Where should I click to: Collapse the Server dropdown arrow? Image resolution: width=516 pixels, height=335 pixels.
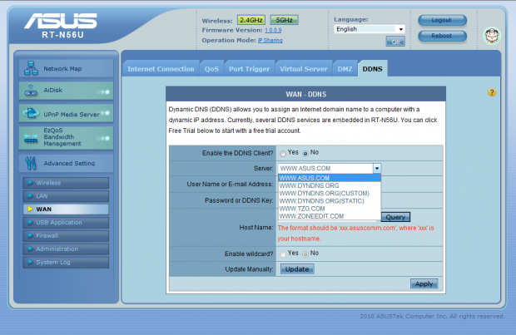[377, 168]
